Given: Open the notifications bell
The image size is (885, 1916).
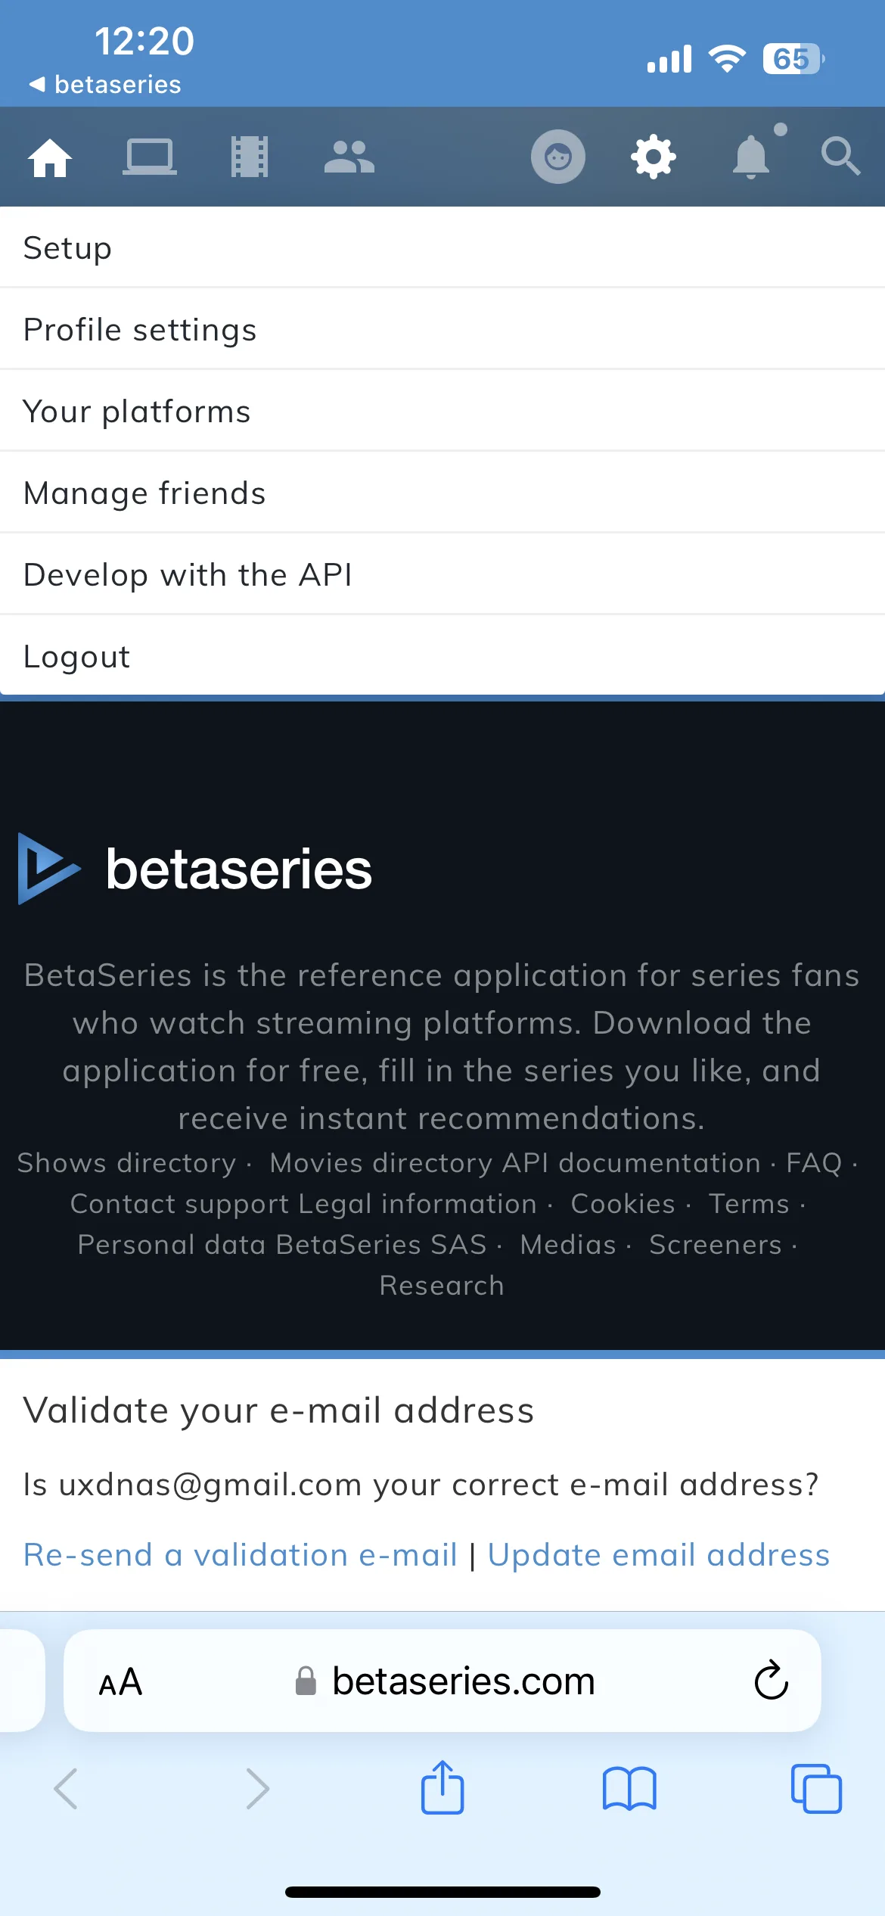Looking at the screenshot, I should (x=751, y=157).
